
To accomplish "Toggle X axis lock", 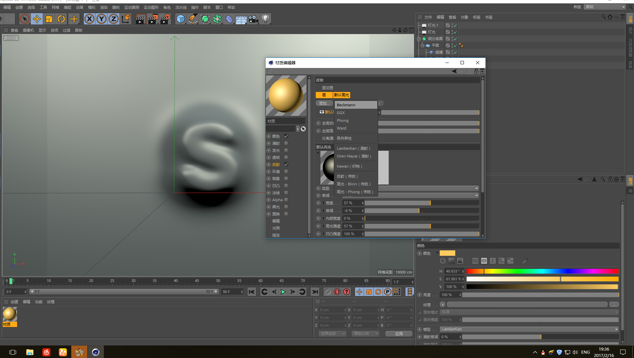I will point(89,19).
